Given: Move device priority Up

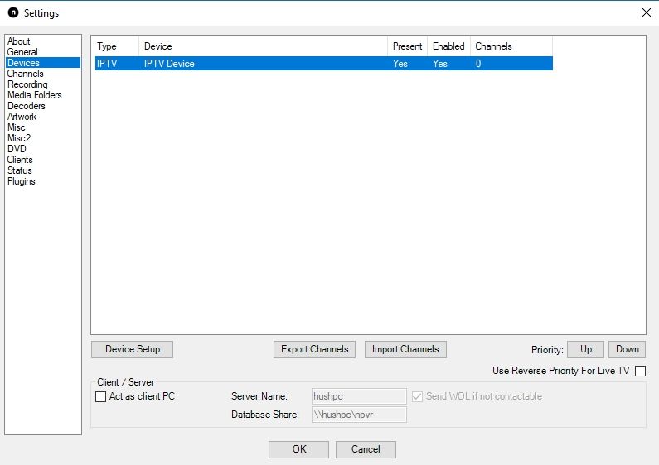Looking at the screenshot, I should tap(585, 349).
